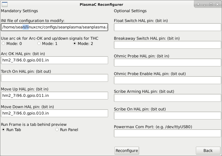Maximize the PlasmaC Reconfigurer window
The height and width of the screenshot is (156, 222).
pyautogui.click(x=211, y=4)
